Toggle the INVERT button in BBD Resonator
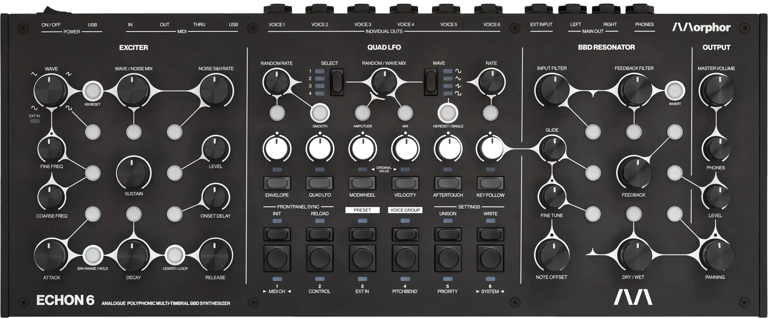The image size is (774, 318). pos(675,91)
